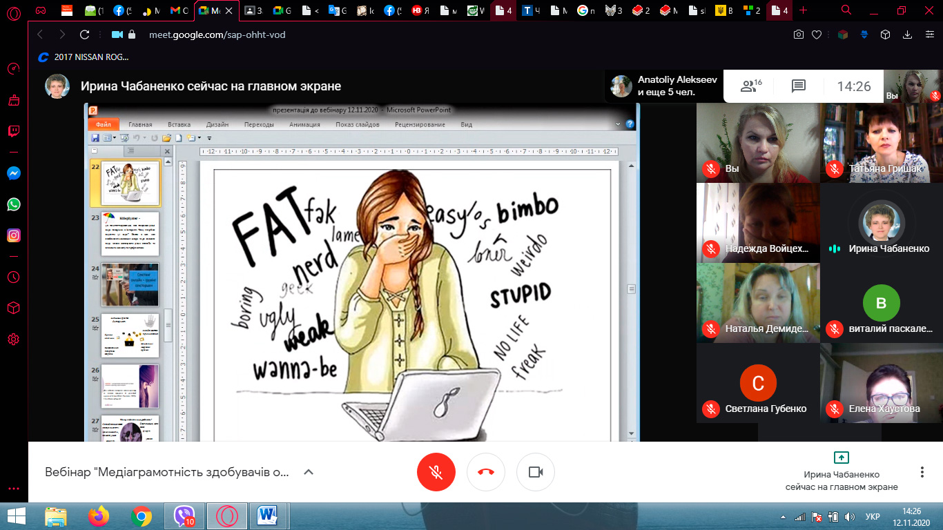Open the PowerPoint undo history dropdown arrow
943x530 pixels.
pyautogui.click(x=145, y=138)
